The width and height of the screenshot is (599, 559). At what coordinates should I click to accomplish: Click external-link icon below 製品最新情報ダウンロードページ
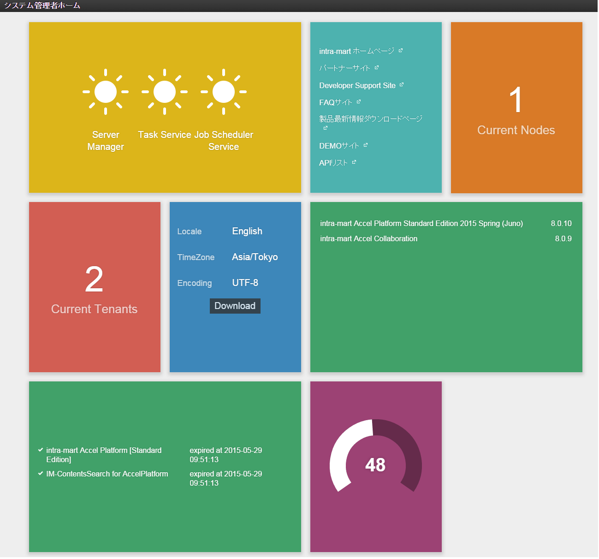(x=325, y=128)
